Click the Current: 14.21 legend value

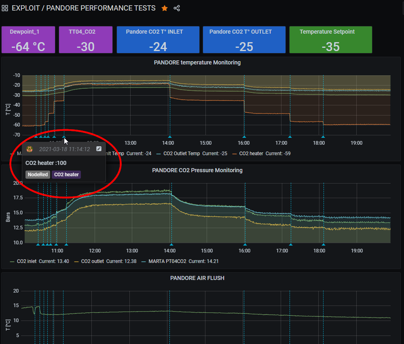(x=203, y=261)
